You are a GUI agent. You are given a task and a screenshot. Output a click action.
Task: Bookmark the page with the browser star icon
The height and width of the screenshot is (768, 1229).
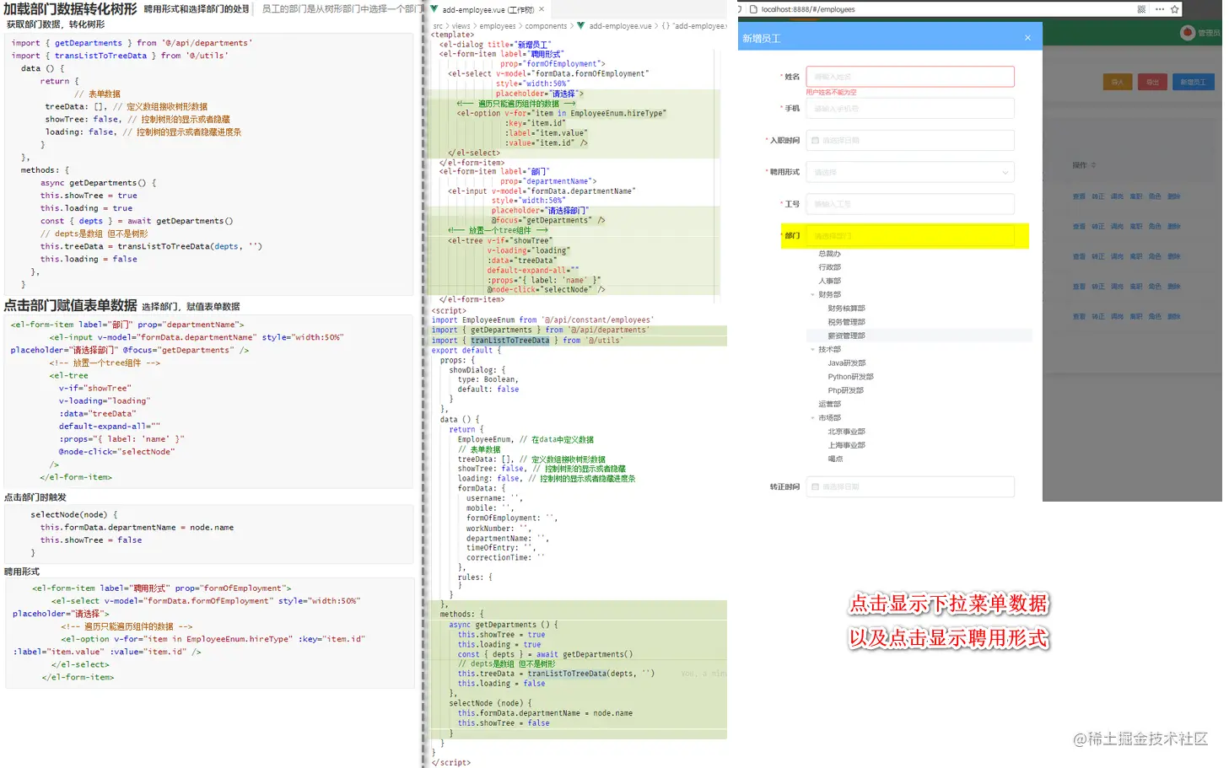[1174, 9]
